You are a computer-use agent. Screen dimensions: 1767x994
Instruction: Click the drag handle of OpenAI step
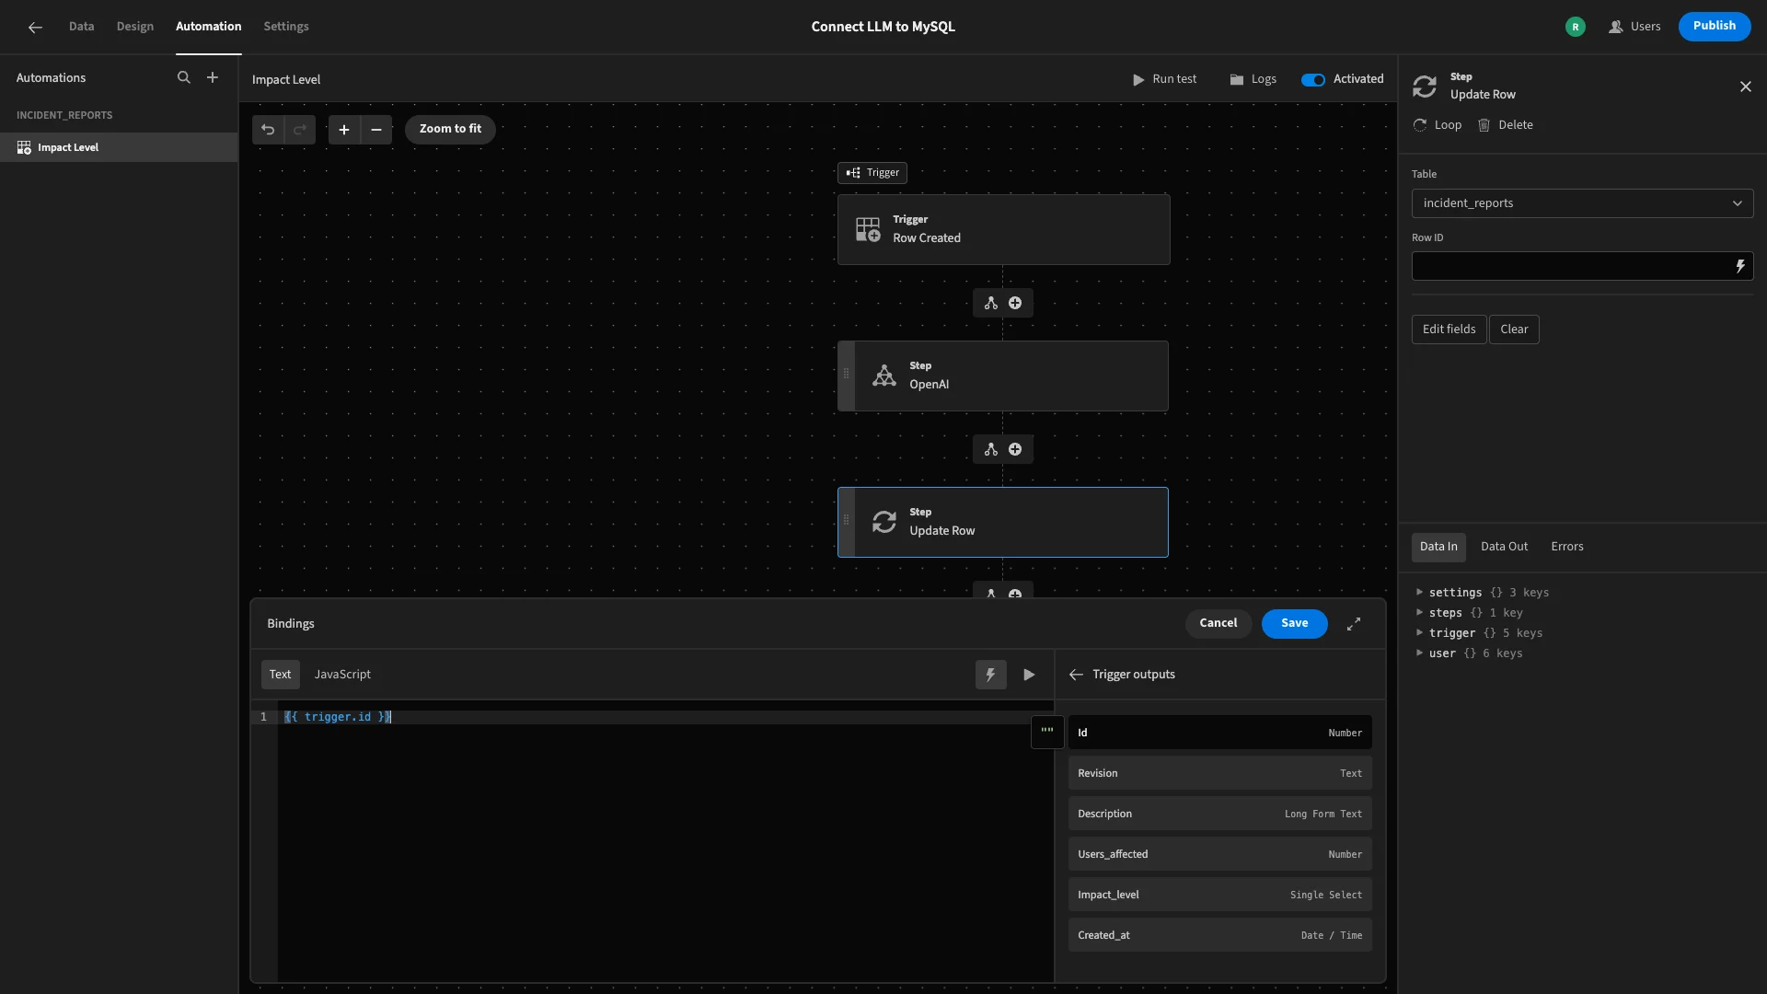pyautogui.click(x=847, y=374)
